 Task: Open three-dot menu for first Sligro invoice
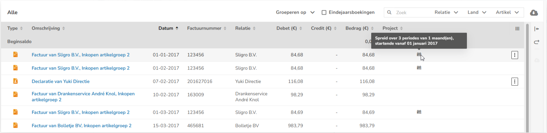click(514, 55)
